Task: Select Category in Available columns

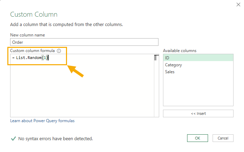Action: pyautogui.click(x=198, y=65)
